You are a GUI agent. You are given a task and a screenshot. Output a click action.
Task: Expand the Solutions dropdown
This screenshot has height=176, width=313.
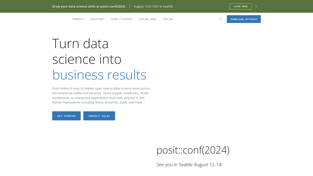pyautogui.click(x=98, y=19)
